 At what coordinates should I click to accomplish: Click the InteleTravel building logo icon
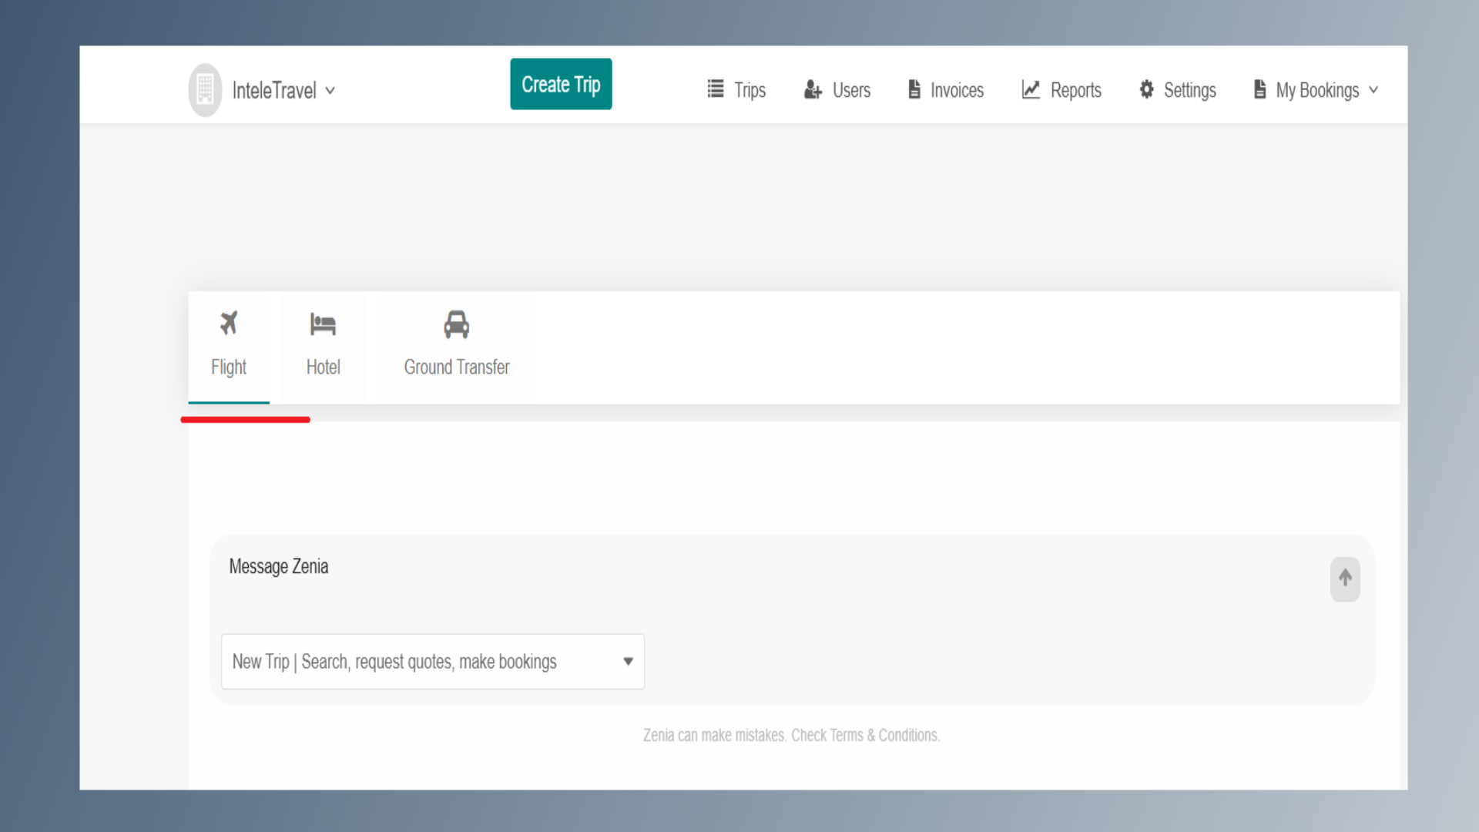click(205, 90)
